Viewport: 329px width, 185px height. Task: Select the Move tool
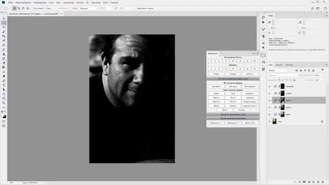pos(4,18)
